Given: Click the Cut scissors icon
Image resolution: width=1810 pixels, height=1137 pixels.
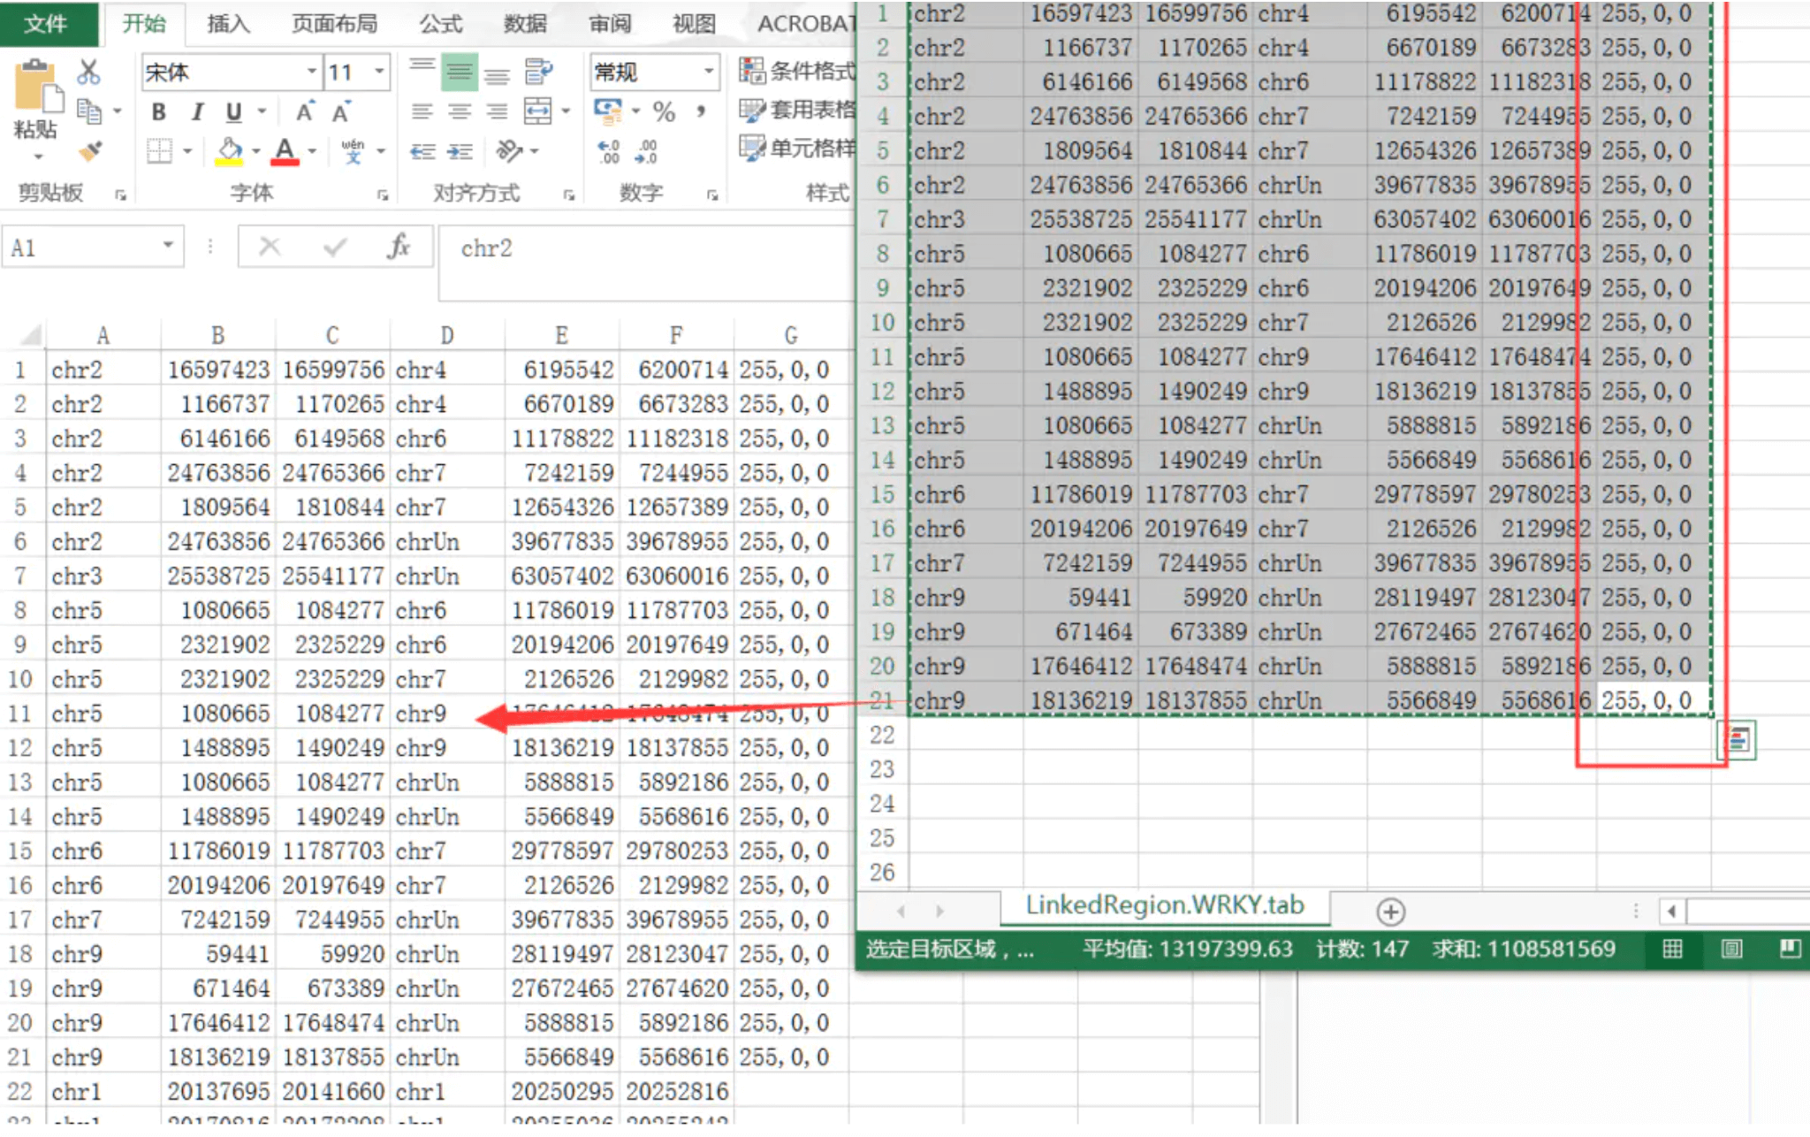Looking at the screenshot, I should coord(88,72).
